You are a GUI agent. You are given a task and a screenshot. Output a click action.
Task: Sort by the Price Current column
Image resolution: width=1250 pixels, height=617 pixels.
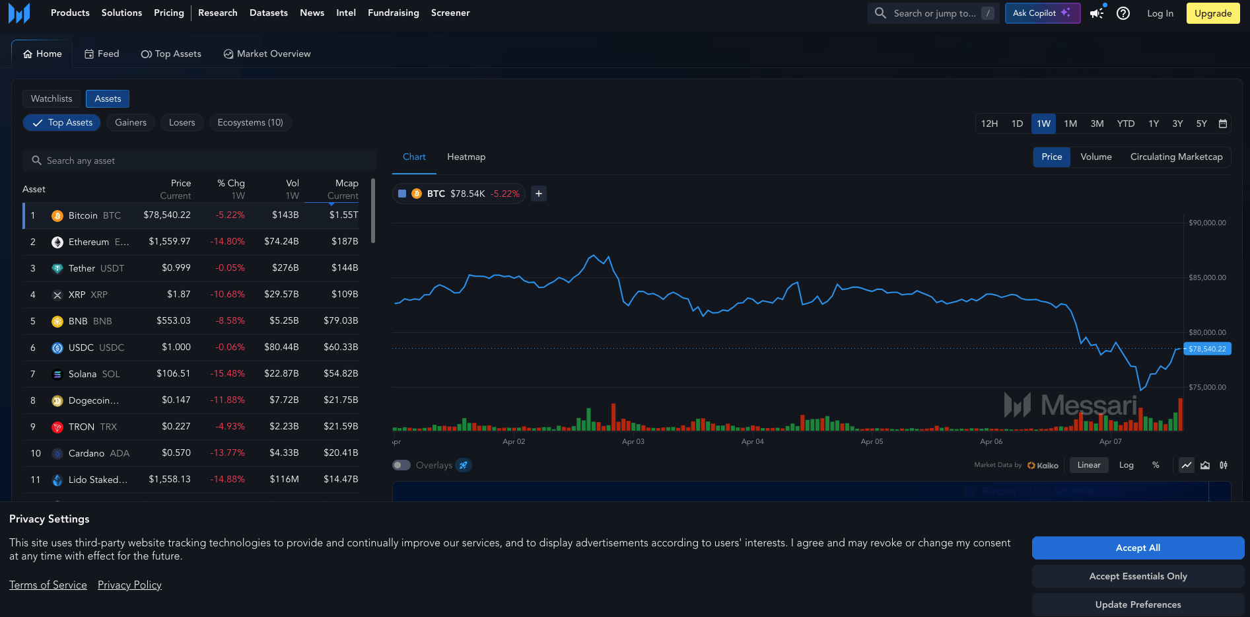[x=176, y=190]
